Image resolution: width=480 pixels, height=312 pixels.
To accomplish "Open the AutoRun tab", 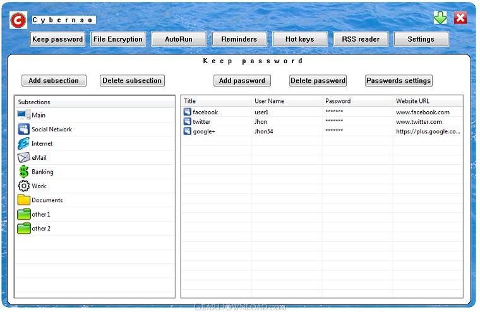I will (x=179, y=39).
